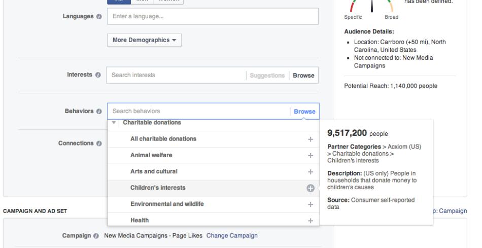Click the Charitable donations heading text
482x248 pixels.
152,122
